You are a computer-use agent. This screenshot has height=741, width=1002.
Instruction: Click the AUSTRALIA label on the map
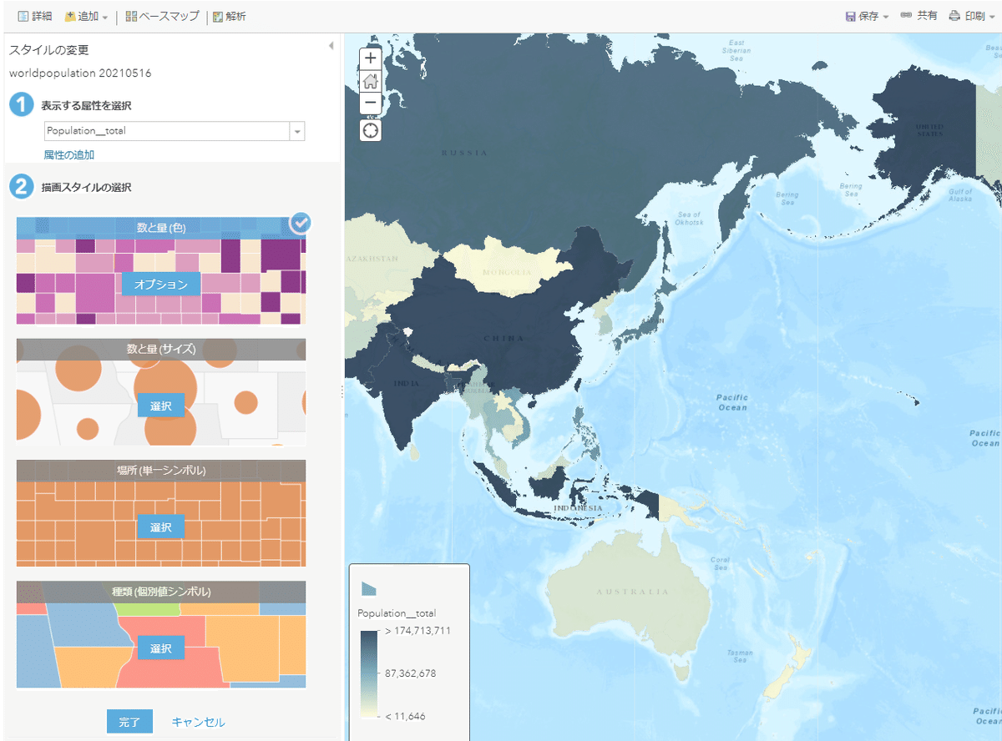632,592
